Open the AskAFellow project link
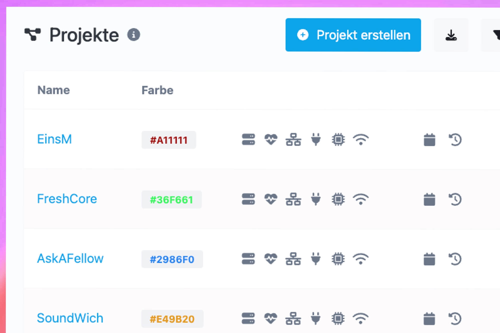500x333 pixels. (x=70, y=258)
